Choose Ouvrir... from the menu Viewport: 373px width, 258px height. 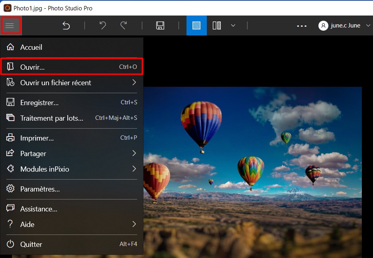click(72, 67)
